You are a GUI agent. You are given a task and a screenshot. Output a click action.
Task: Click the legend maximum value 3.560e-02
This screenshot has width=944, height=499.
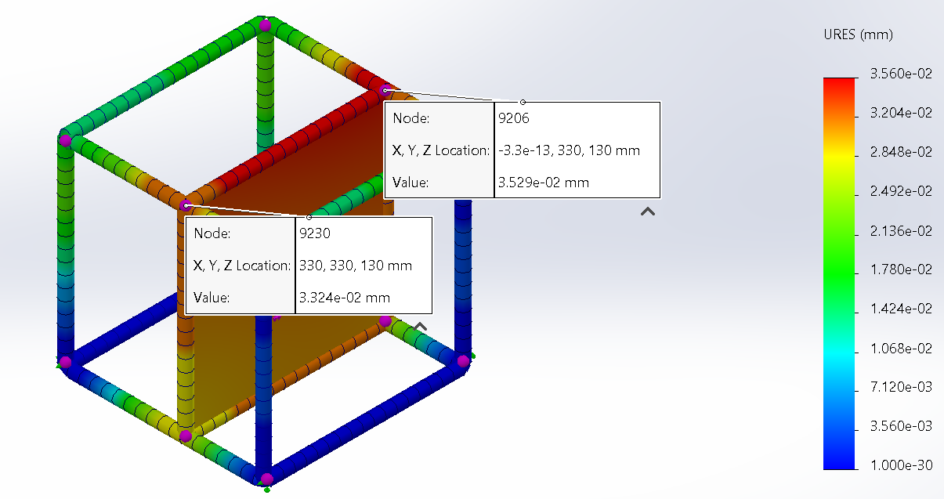click(x=901, y=74)
